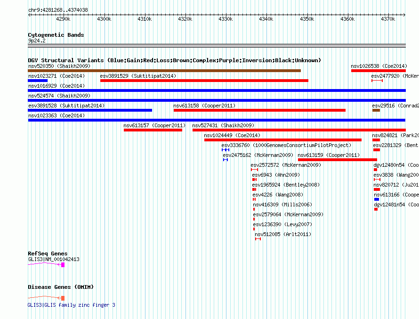Select the esv29516 brown complex marker
Viewport: 419px width, 319px height.
coord(376,110)
